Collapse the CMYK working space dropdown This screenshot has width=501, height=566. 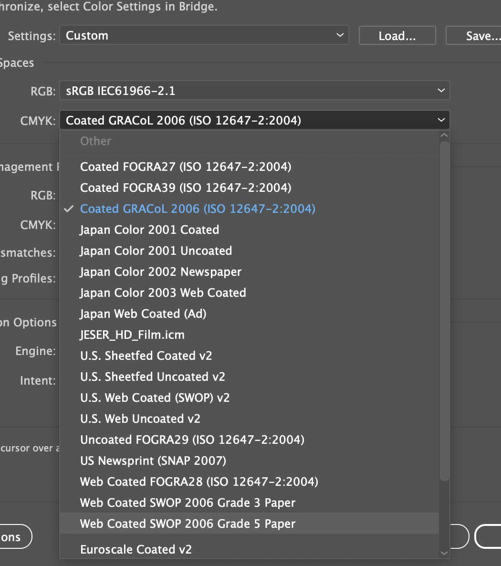(x=254, y=120)
